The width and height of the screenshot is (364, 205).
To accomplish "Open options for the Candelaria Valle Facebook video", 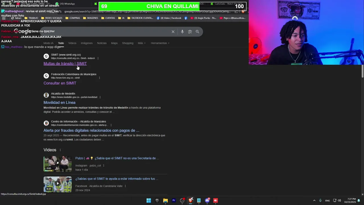I will click(125, 186).
